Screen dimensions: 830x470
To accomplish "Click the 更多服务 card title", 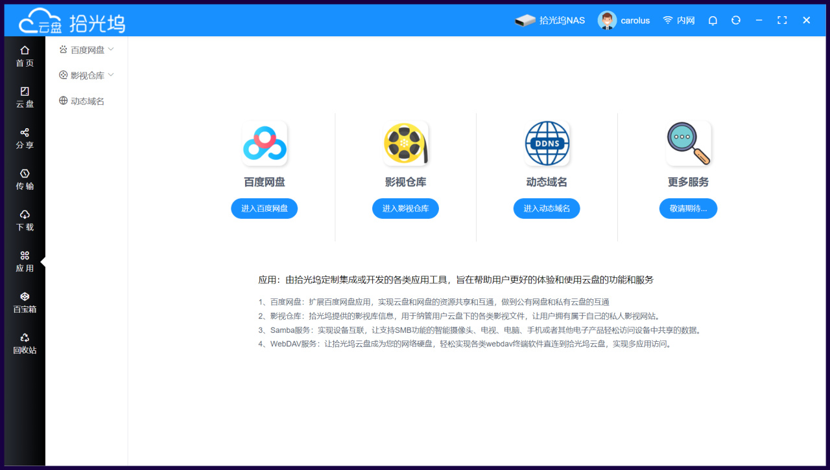I will [689, 183].
